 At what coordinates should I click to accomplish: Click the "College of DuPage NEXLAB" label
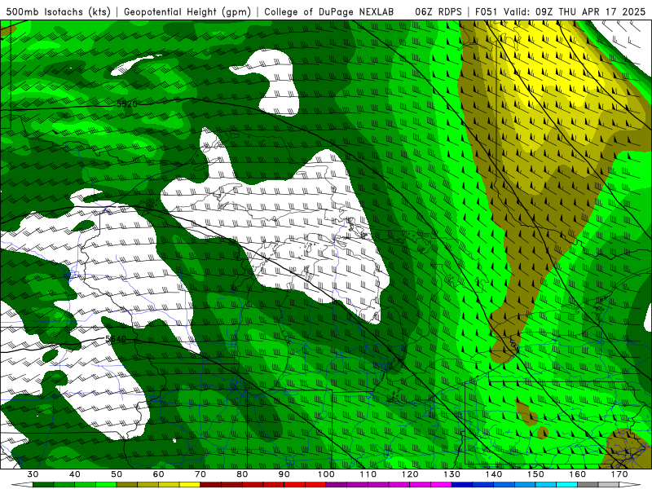click(x=329, y=12)
